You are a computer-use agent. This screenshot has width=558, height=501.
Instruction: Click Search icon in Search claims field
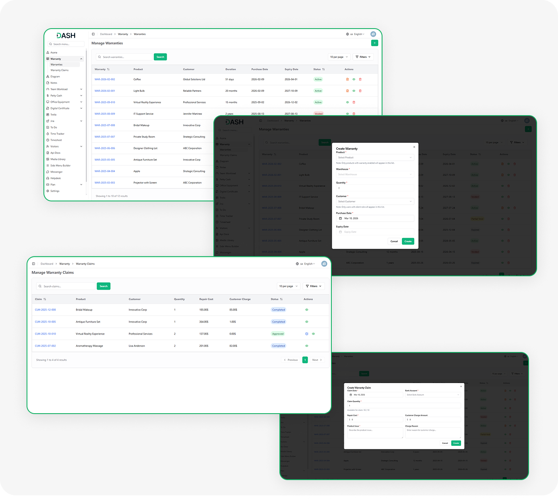[40, 286]
